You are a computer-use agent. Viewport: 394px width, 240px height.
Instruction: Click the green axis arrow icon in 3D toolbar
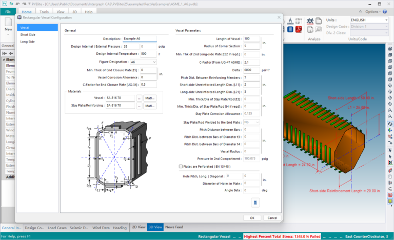click(x=390, y=130)
